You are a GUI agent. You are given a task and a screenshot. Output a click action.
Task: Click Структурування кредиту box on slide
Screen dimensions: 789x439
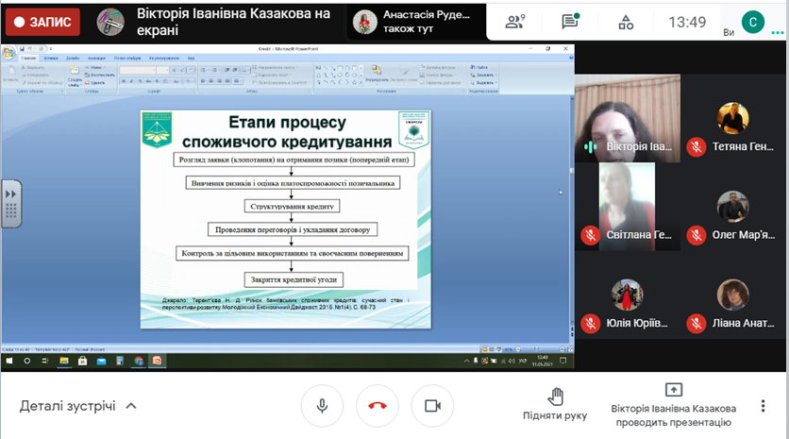pos(292,207)
